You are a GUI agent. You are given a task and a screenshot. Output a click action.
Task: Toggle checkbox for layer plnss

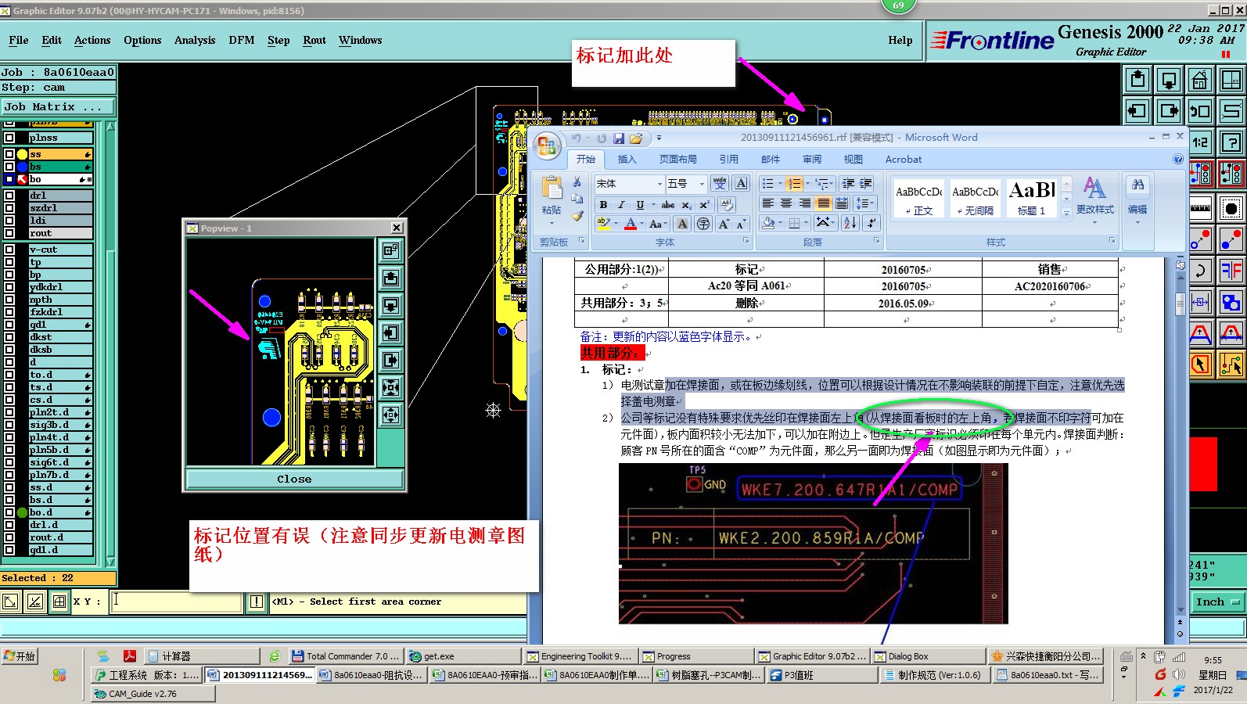click(9, 138)
